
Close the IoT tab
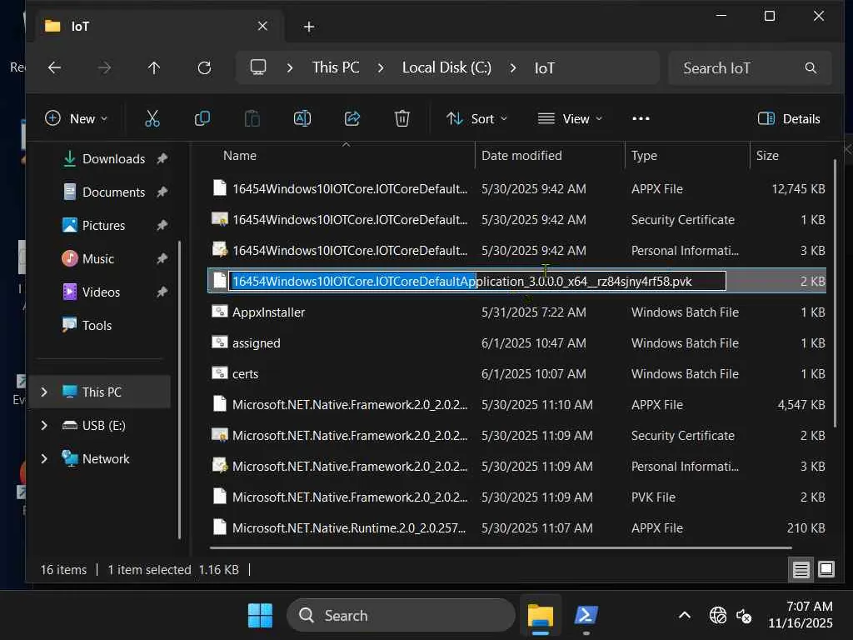pyautogui.click(x=262, y=26)
